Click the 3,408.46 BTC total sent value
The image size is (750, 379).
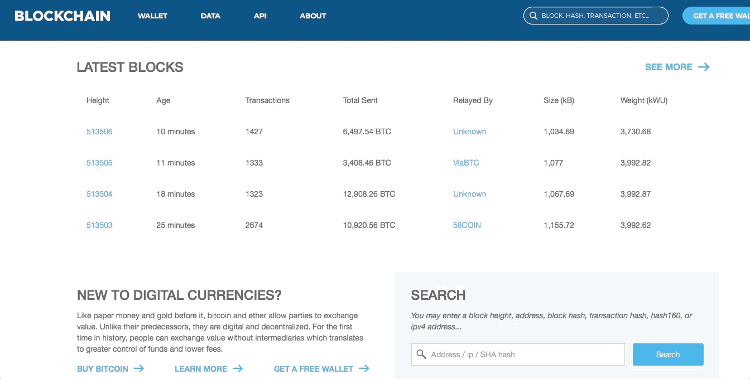coord(367,163)
